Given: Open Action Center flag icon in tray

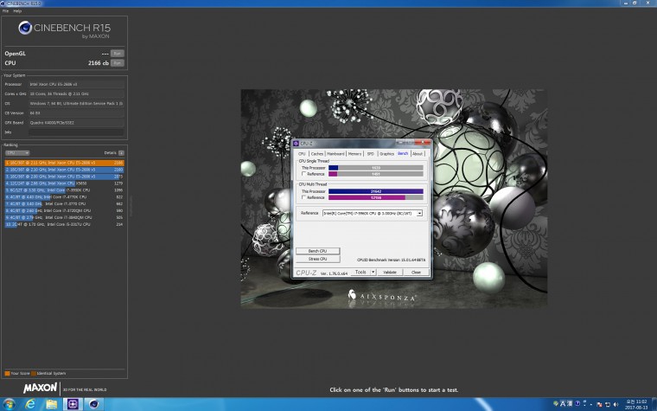Looking at the screenshot, I should coord(599,404).
